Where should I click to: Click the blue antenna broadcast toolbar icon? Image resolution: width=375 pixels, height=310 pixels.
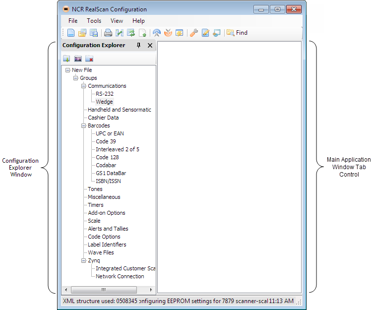[157, 33]
